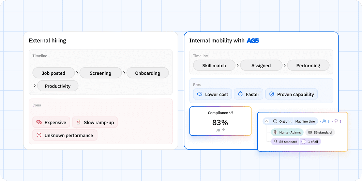This screenshot has width=362, height=181.
Task: Click the coins icon next to Expensive
Action: [39, 122]
